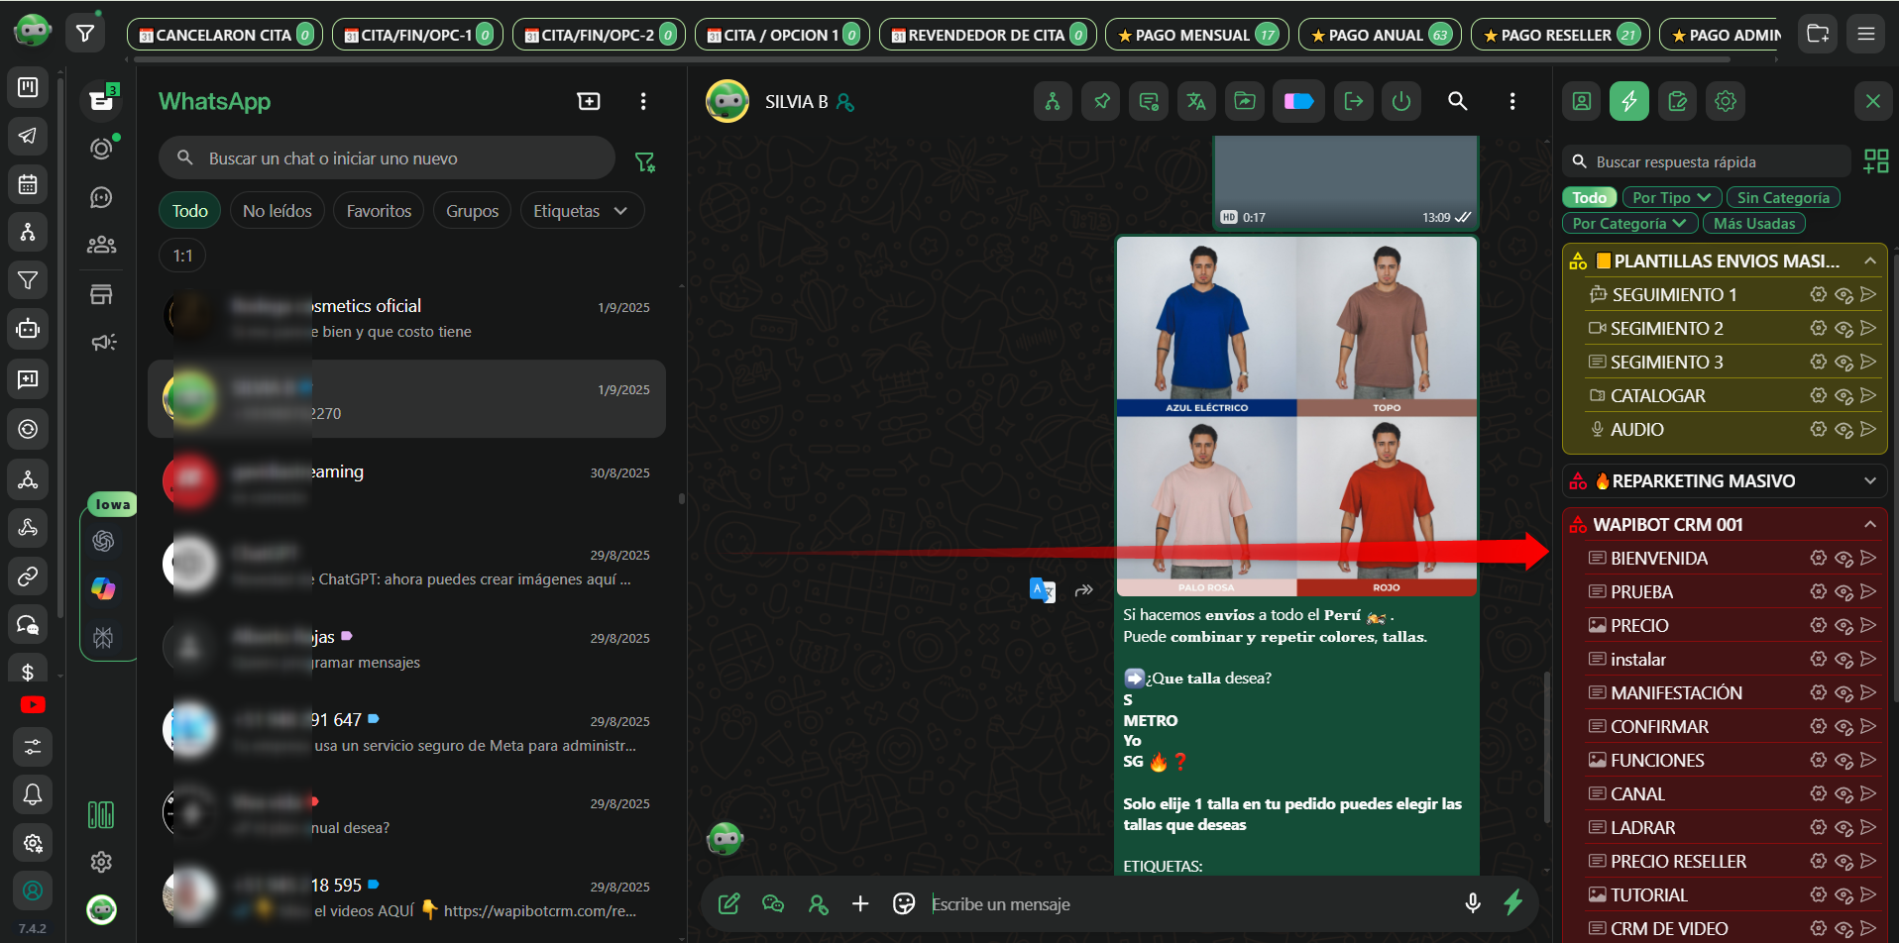Click the YouTube icon in left sidebar
Image resolution: width=1899 pixels, height=943 pixels.
coord(33,705)
